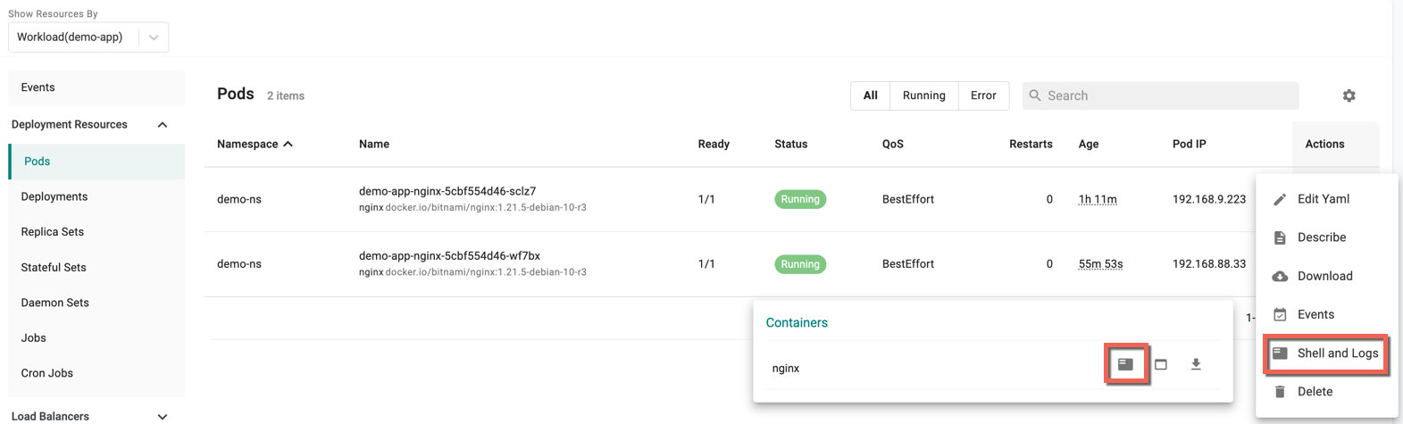The height and width of the screenshot is (424, 1403).
Task: Click the pencil icon beside Edit Yaml
Action: click(1280, 199)
